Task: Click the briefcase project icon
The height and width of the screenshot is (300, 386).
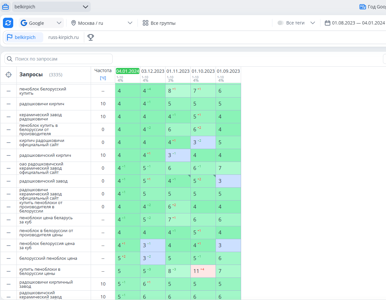Action: 5,7
